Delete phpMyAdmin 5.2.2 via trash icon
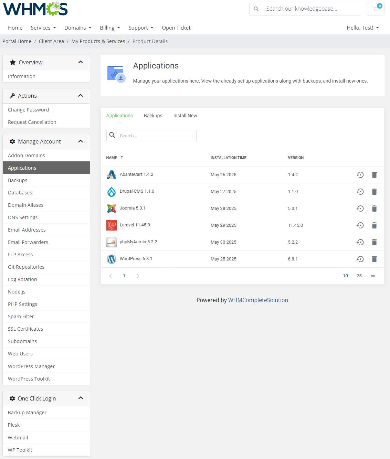 coord(374,242)
